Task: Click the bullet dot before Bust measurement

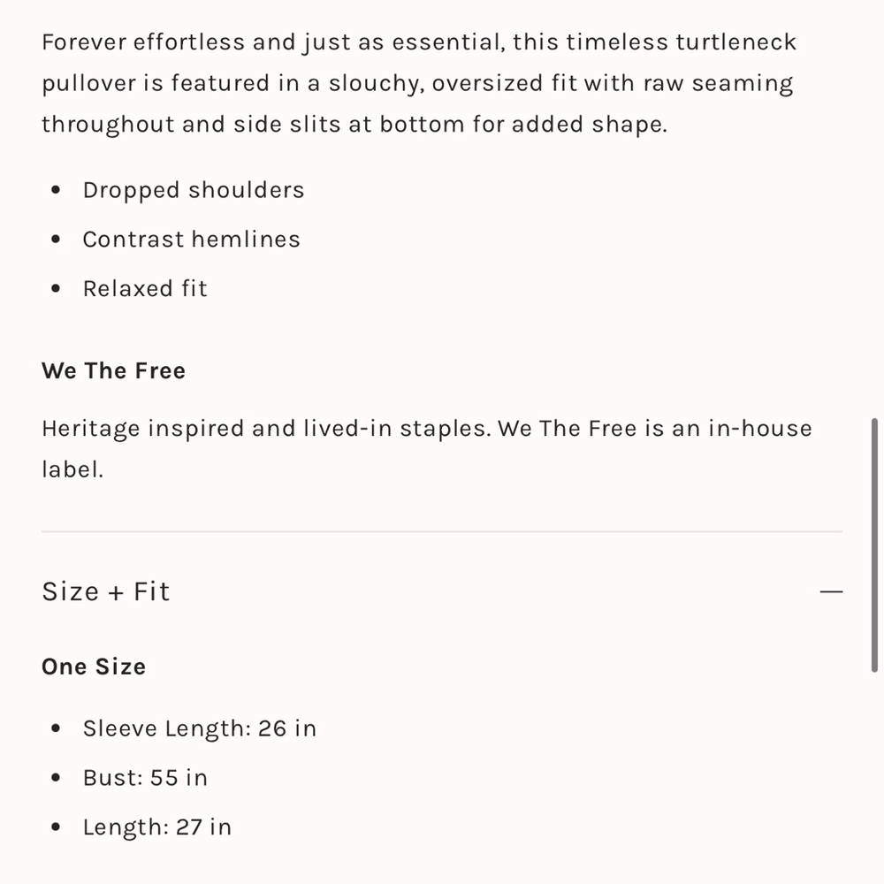Action: click(x=55, y=778)
